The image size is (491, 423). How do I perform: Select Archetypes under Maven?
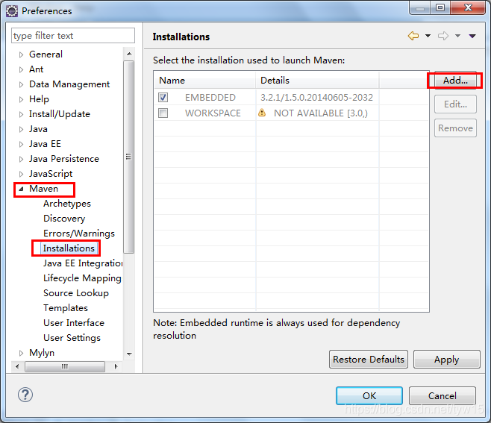point(67,204)
